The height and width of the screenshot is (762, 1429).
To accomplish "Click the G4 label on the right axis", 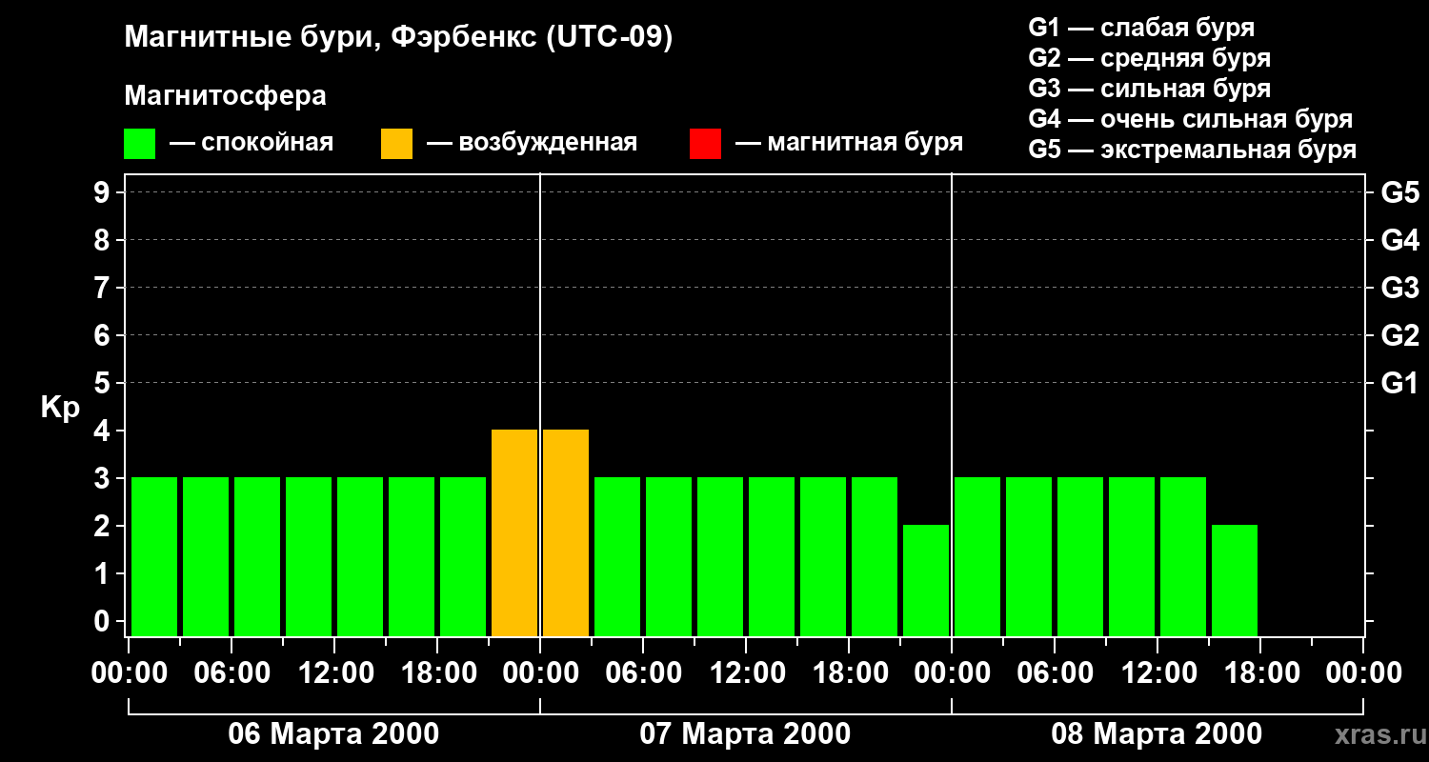I will [1399, 240].
